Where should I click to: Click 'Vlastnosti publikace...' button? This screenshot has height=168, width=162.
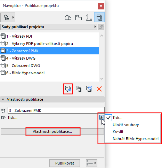[52, 131]
